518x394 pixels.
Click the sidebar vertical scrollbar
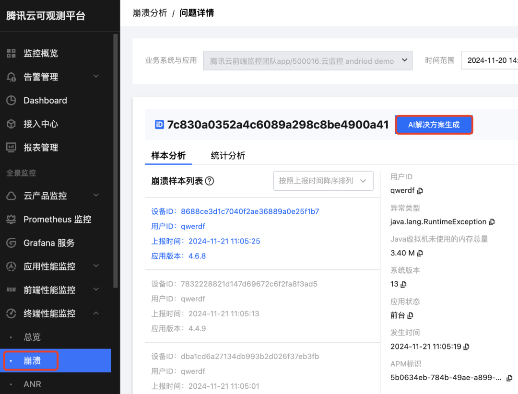tap(115, 161)
